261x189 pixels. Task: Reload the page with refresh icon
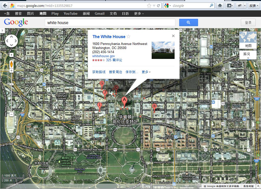pos(159,6)
